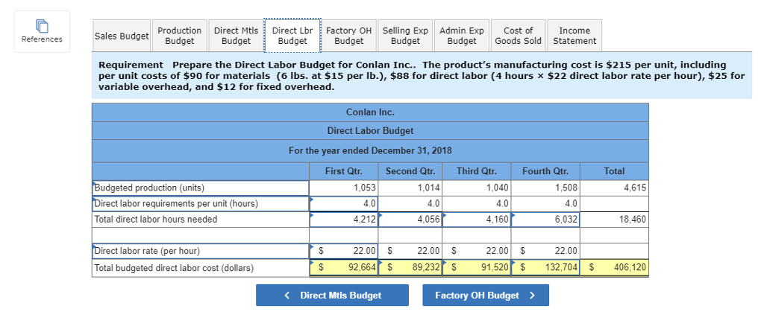
Task: Edit Third Qtr labor cost 91,520
Action: click(477, 267)
